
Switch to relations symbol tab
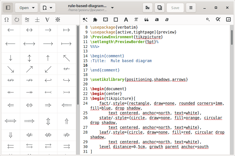click(27, 20)
